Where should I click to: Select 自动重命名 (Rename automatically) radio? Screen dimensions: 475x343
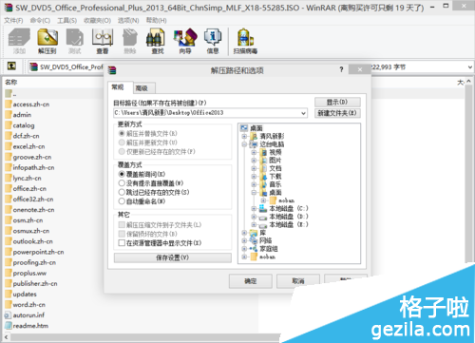pyautogui.click(x=122, y=201)
